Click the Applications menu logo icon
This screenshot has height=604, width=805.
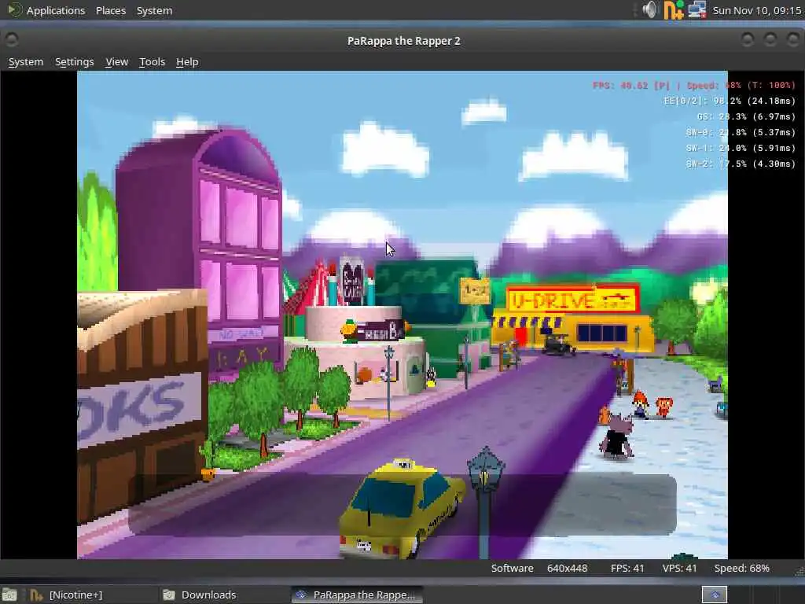14,9
